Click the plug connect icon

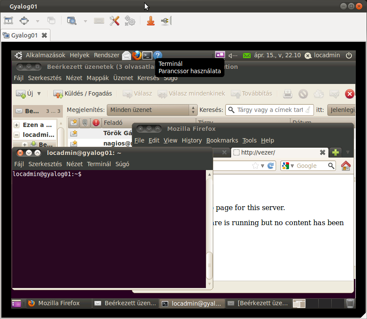click(x=166, y=21)
